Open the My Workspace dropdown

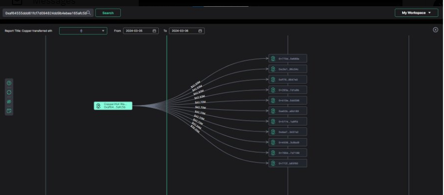pos(416,12)
